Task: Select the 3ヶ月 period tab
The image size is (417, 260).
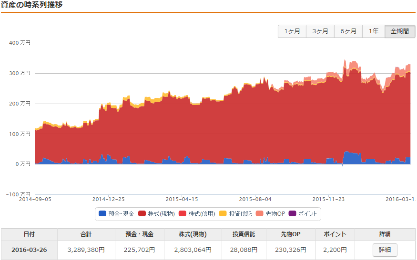Action: [x=320, y=31]
